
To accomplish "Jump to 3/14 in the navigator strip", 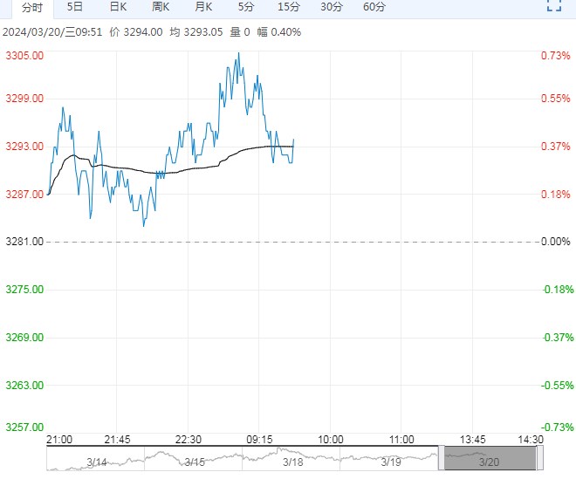I will click(96, 461).
